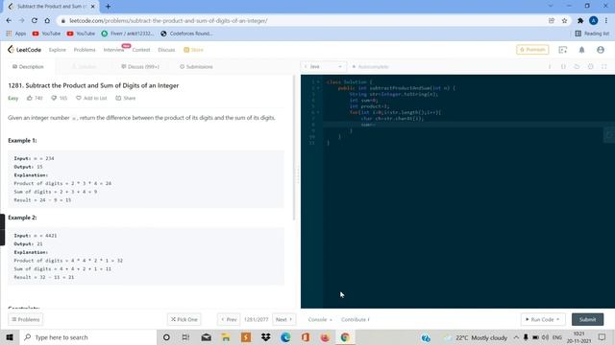Open Task View on the taskbar

[185, 337]
